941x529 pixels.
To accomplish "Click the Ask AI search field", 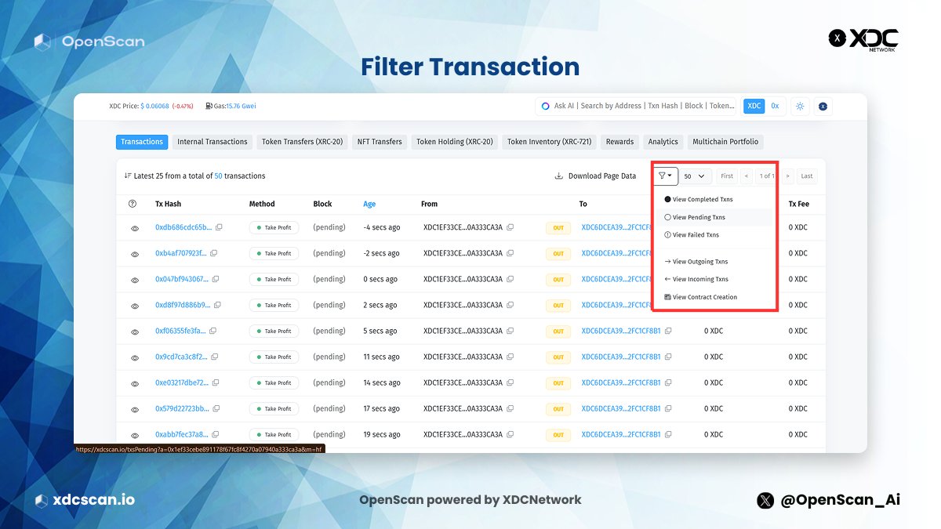I will (x=637, y=106).
